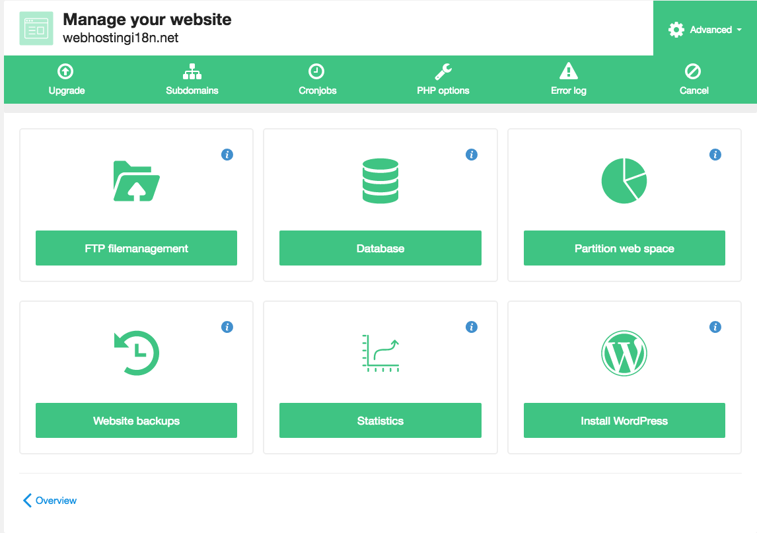Click the Subdomains hierarchy icon
The width and height of the screenshot is (757, 533).
click(x=192, y=71)
